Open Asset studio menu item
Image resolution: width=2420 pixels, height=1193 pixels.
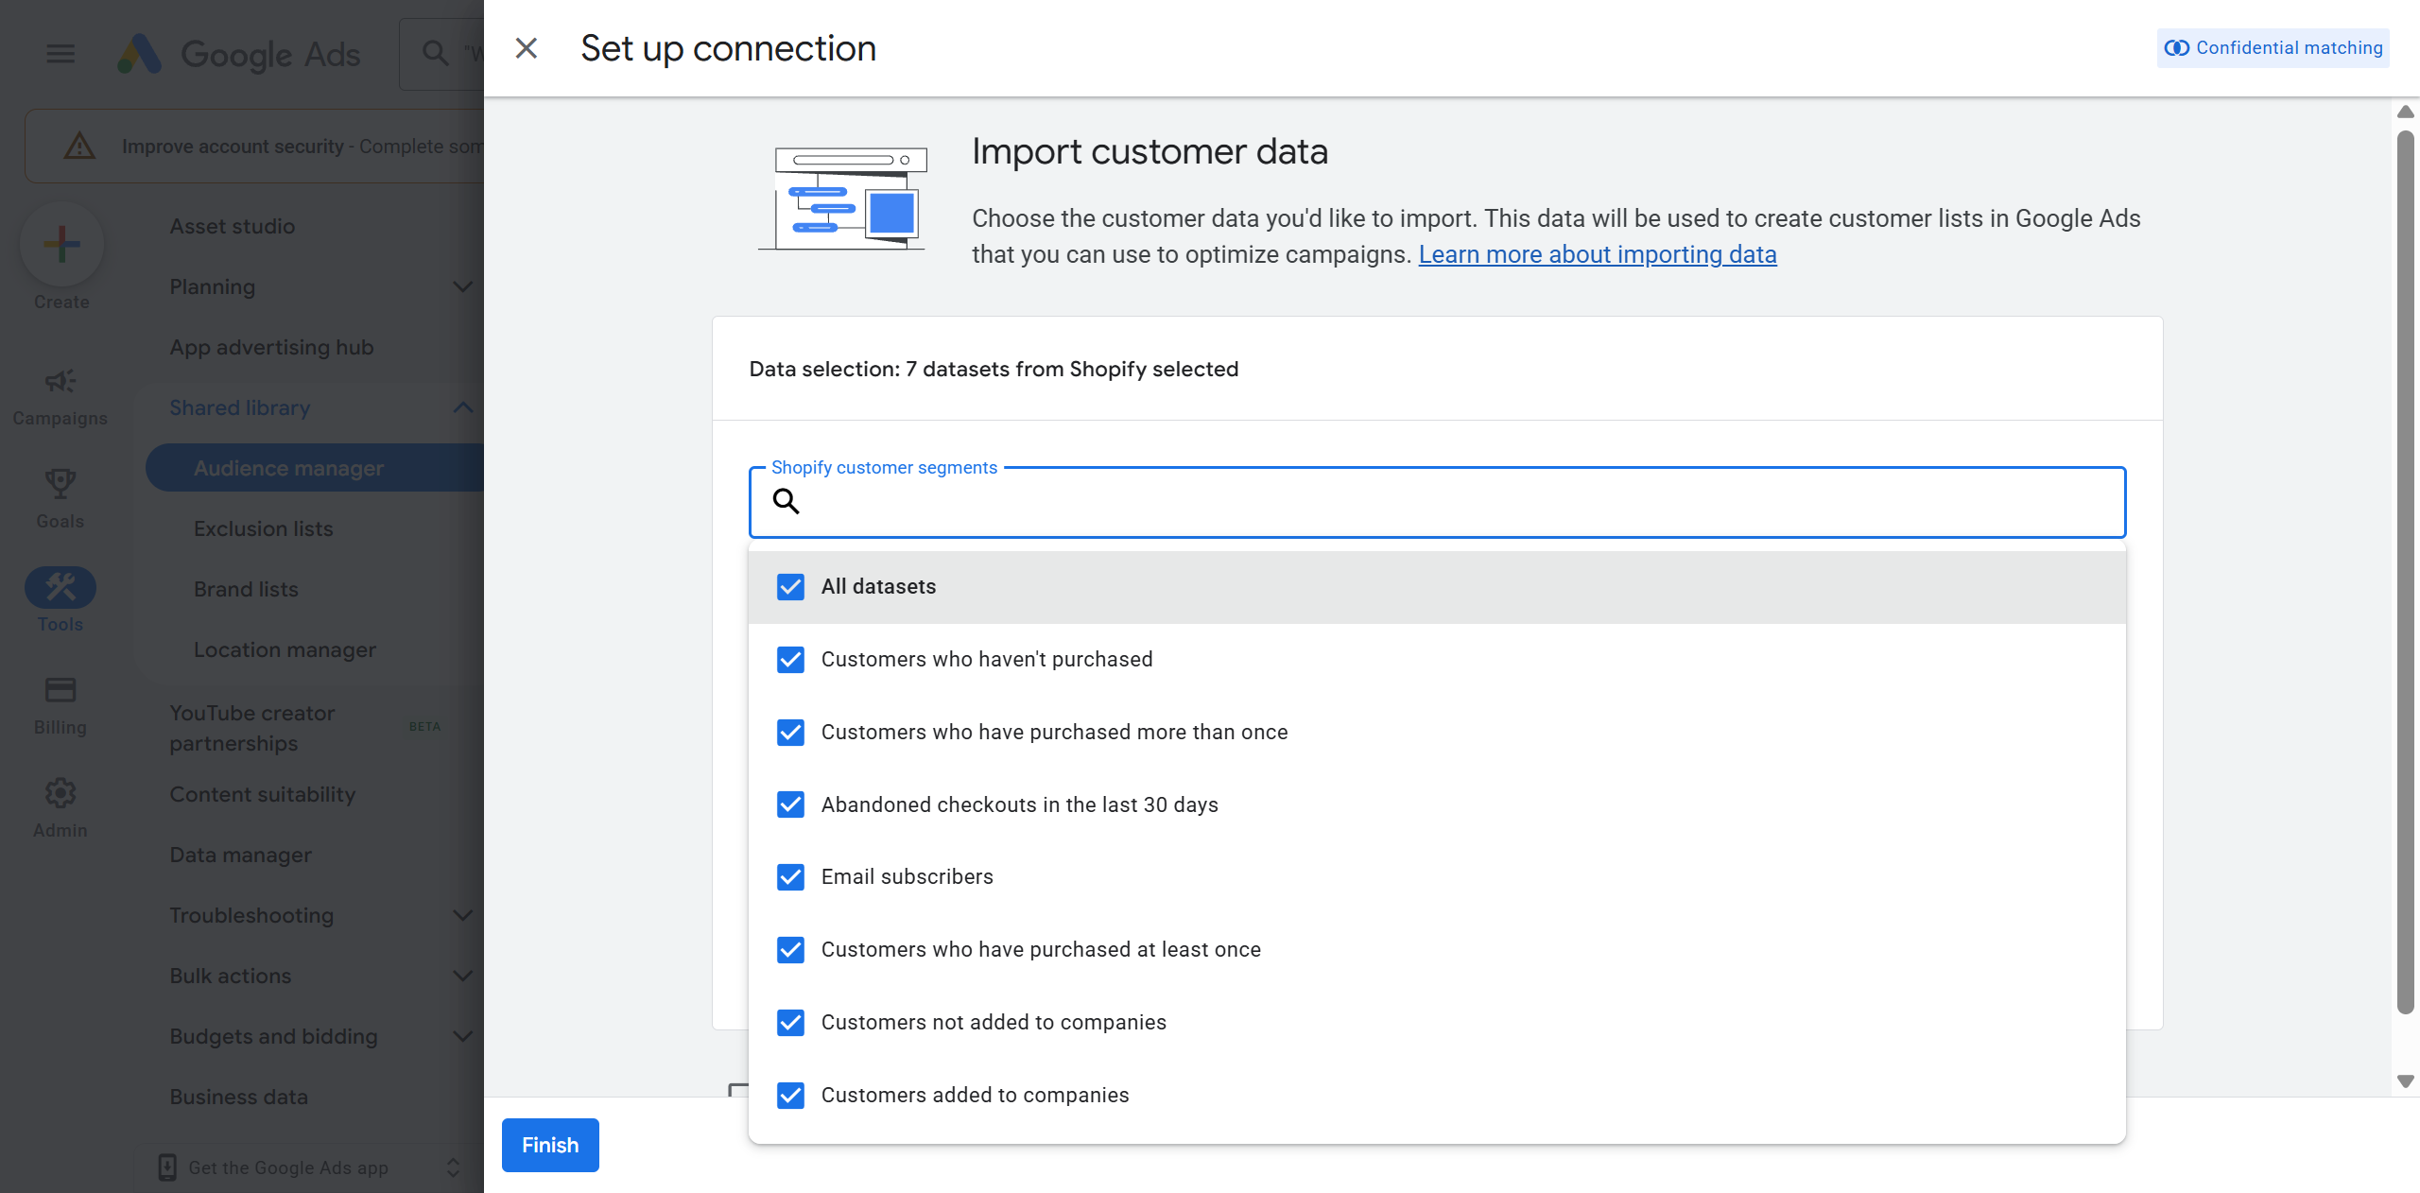(x=233, y=226)
